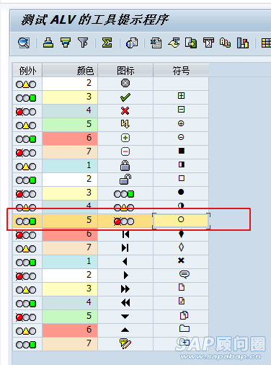Select the half-filled square symbol
Image resolution: width=271 pixels, height=365 pixels.
coord(182,164)
